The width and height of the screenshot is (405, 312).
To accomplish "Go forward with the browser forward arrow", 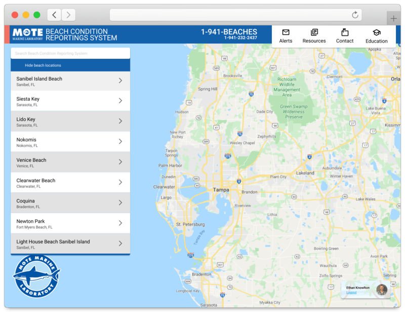I will (x=68, y=15).
